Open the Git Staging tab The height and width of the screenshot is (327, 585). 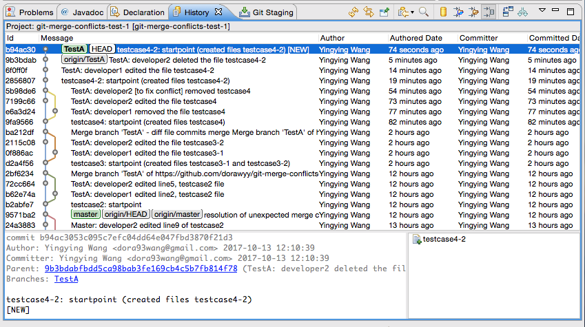point(267,12)
